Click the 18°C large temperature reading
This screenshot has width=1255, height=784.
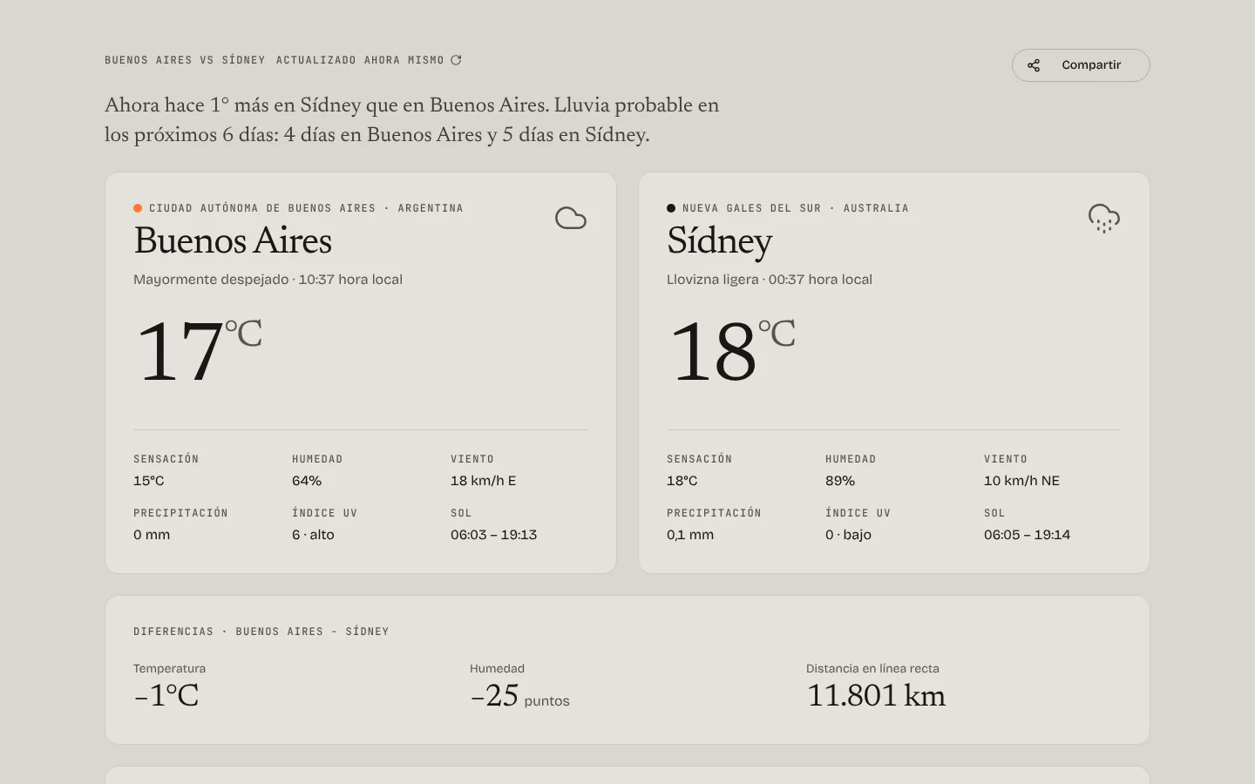tap(732, 350)
